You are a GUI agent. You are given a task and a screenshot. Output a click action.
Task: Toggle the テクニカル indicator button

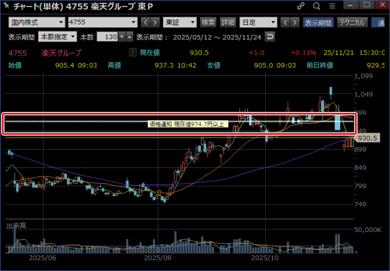[x=352, y=23]
